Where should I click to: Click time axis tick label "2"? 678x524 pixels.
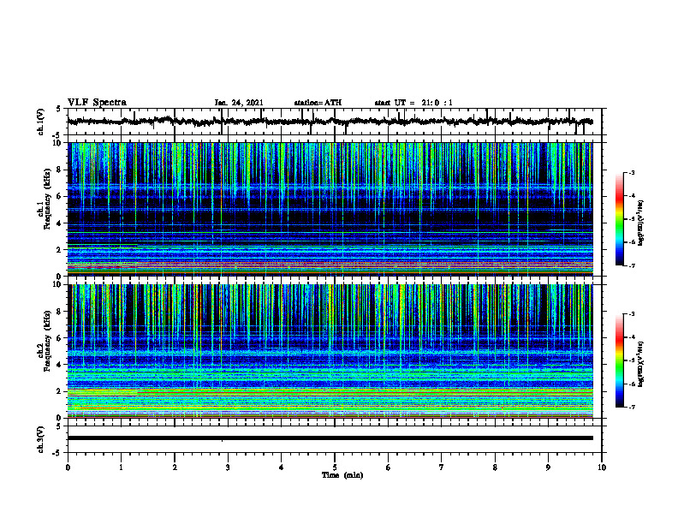(x=175, y=467)
